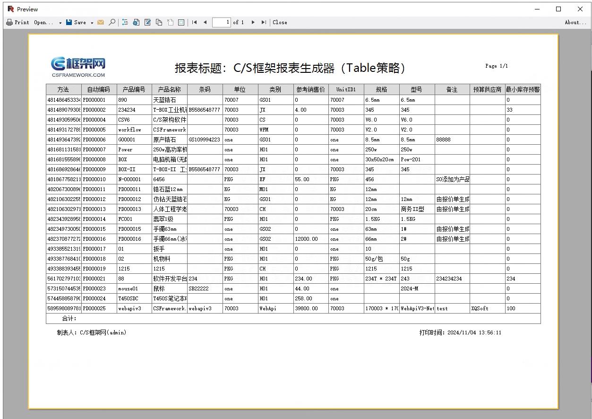The image size is (592, 419).
Task: Open the About dialog
Action: pos(575,22)
